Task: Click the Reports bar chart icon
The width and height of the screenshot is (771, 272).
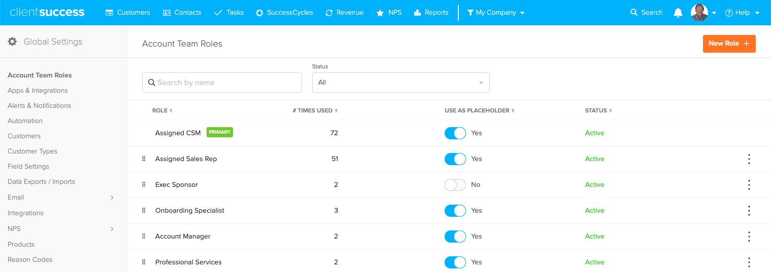Action: (417, 13)
